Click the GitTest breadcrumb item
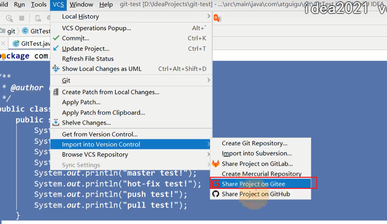This screenshot has height=224, width=387. click(x=36, y=31)
